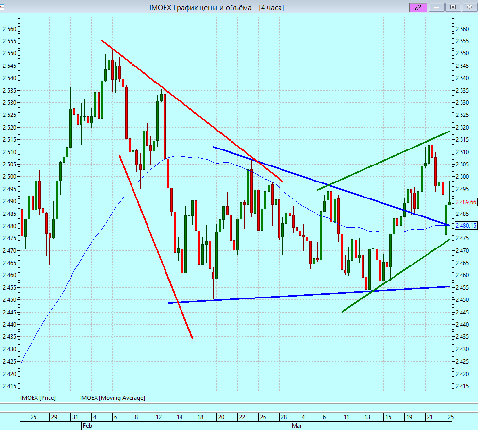478x430 pixels.
Task: Click date label 18 on the time axis
Action: point(200,417)
